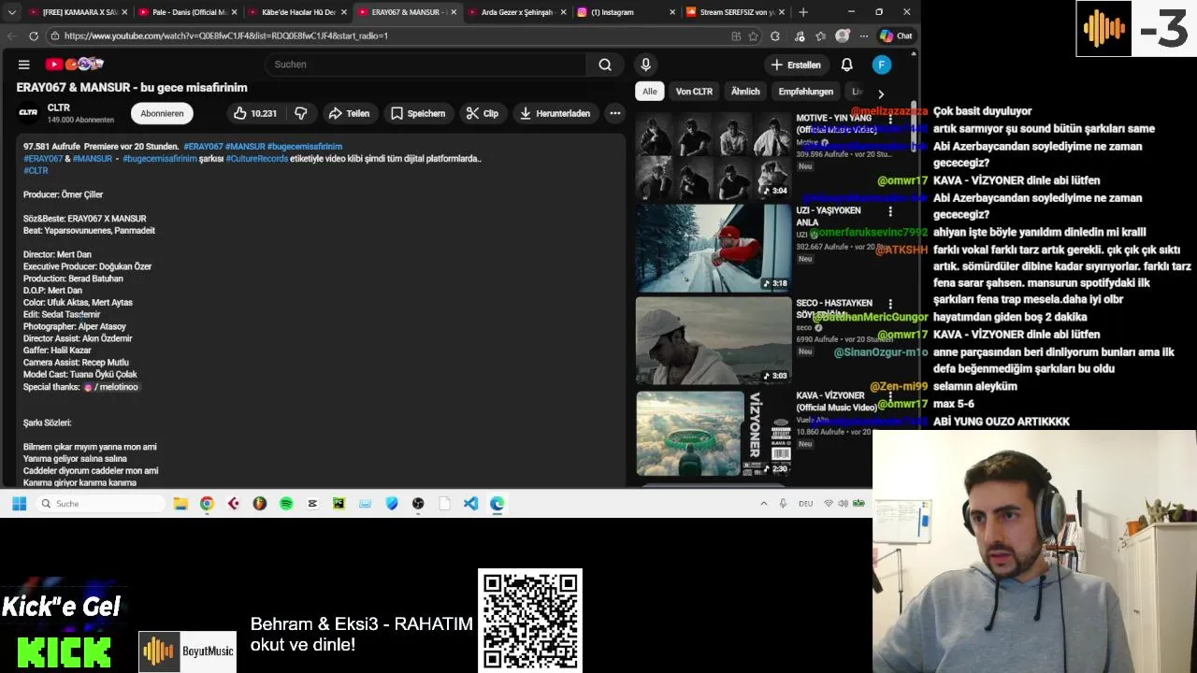Bookmark this page with the star icon

pos(753,36)
